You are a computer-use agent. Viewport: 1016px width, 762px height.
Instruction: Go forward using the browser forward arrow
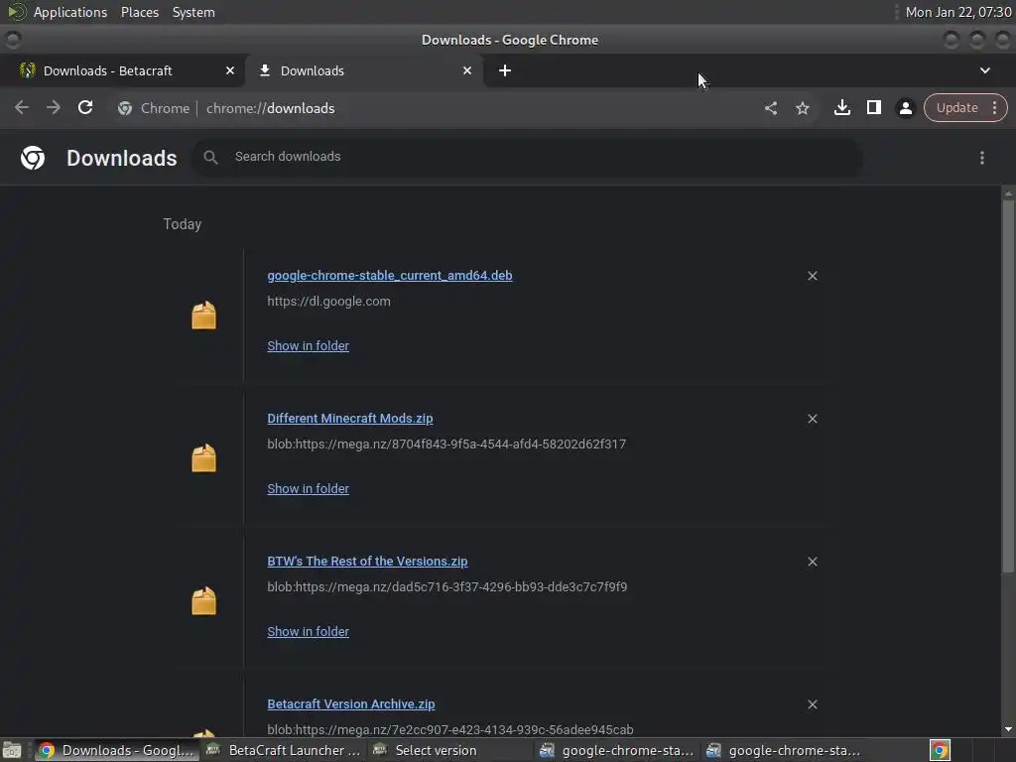click(x=54, y=107)
